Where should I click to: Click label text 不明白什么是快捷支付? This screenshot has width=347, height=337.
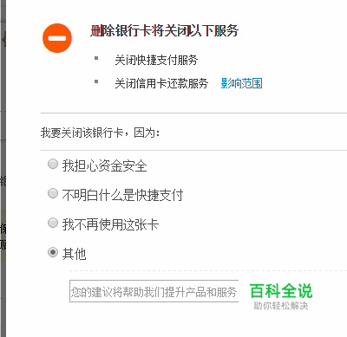point(122,195)
